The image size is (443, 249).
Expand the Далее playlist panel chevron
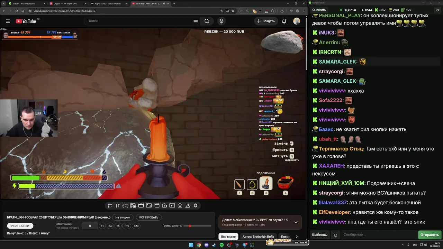pos(296,222)
